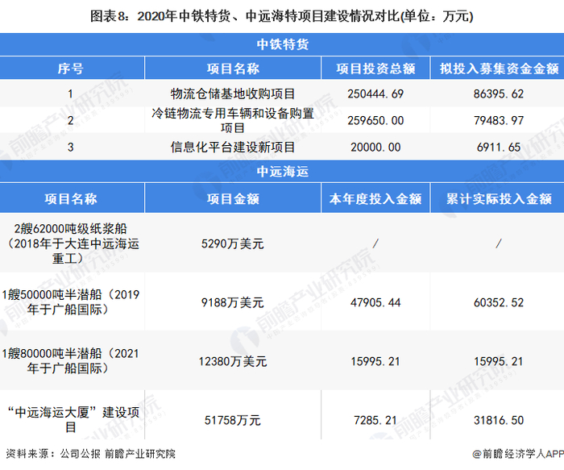Image resolution: width=564 pixels, height=470 pixels.
Task: Click the value '20000.00'
Action: (375, 147)
